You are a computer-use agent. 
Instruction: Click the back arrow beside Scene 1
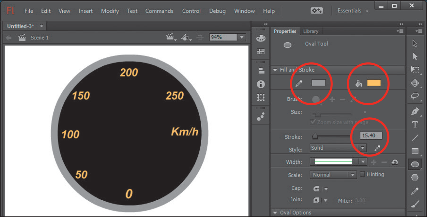pyautogui.click(x=9, y=38)
